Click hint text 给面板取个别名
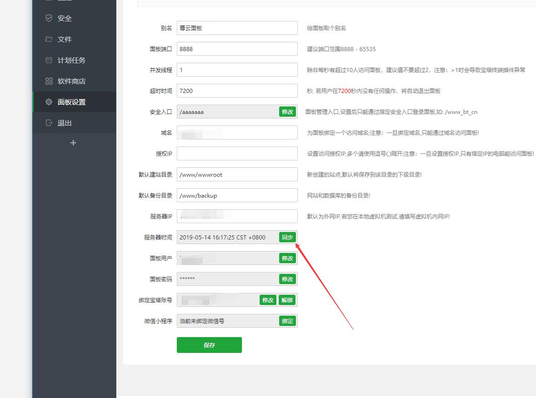 coord(327,28)
